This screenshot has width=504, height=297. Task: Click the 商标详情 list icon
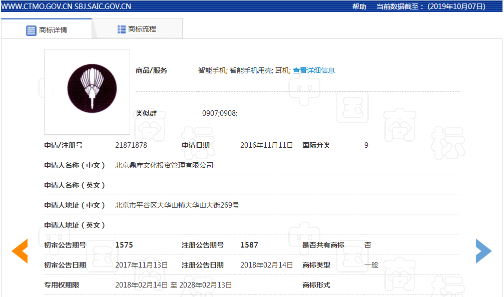click(30, 29)
